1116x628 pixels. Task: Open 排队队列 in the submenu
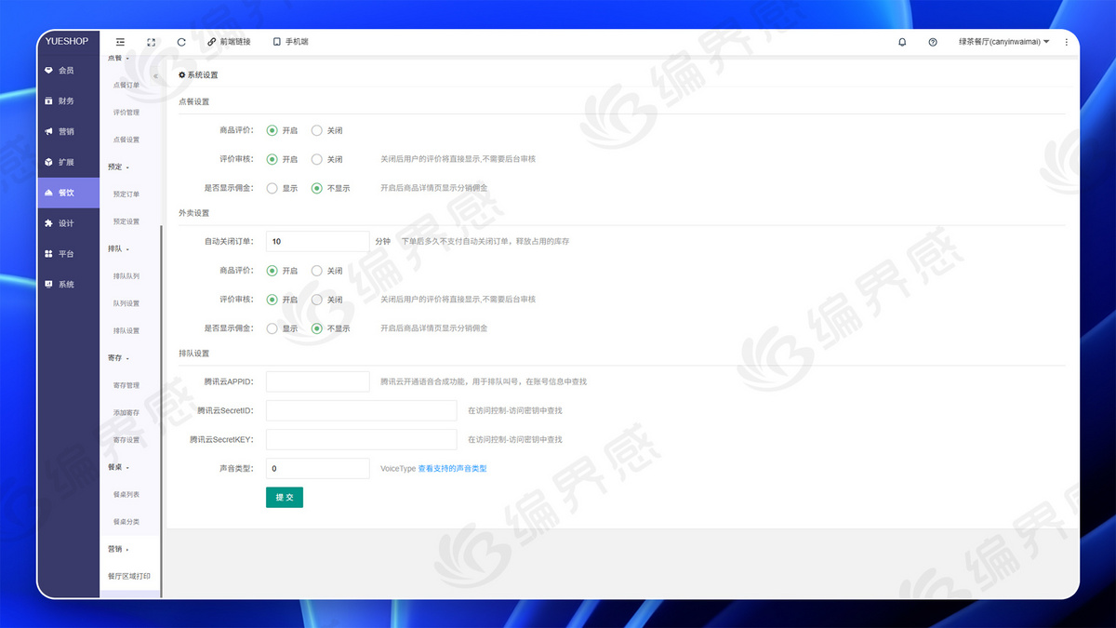click(x=126, y=276)
